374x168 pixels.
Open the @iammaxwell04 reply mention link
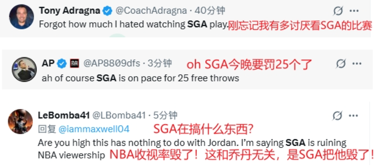[x=94, y=129]
